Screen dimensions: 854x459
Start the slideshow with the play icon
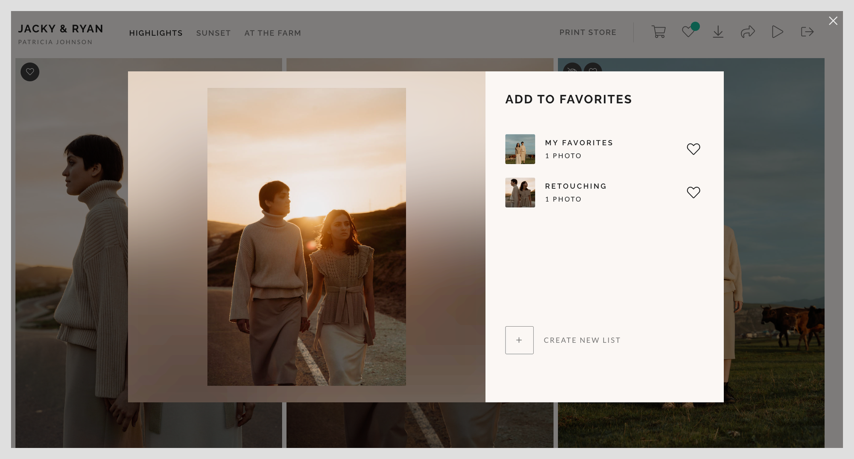777,32
